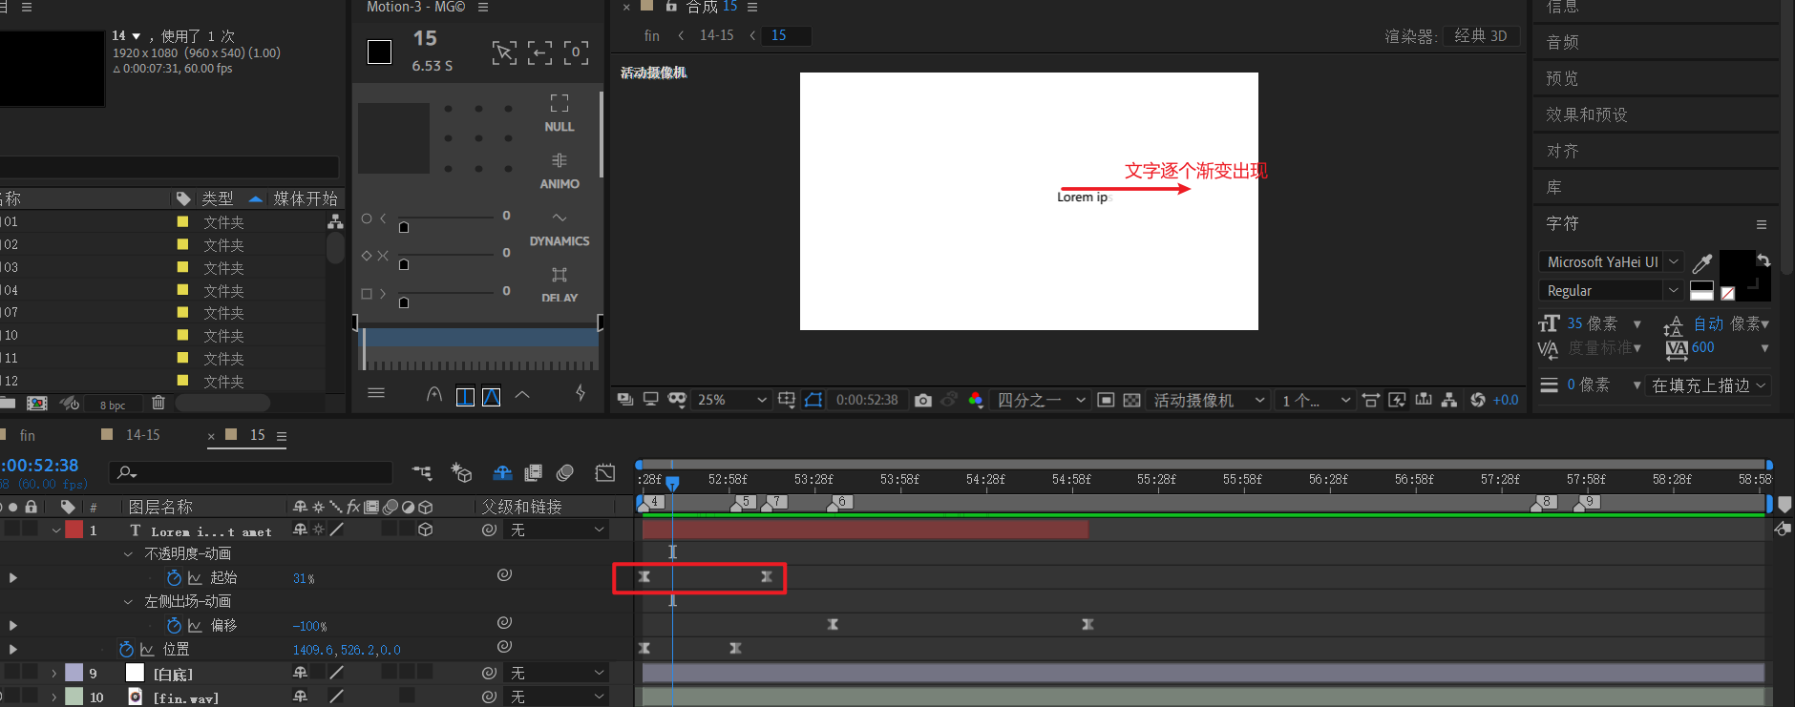Open the DELAY tool in Motion-3

coord(560,284)
